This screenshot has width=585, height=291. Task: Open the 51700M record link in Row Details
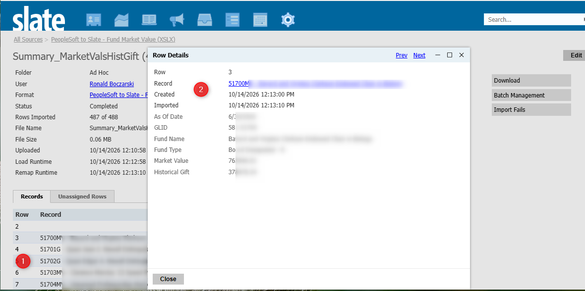pos(316,84)
